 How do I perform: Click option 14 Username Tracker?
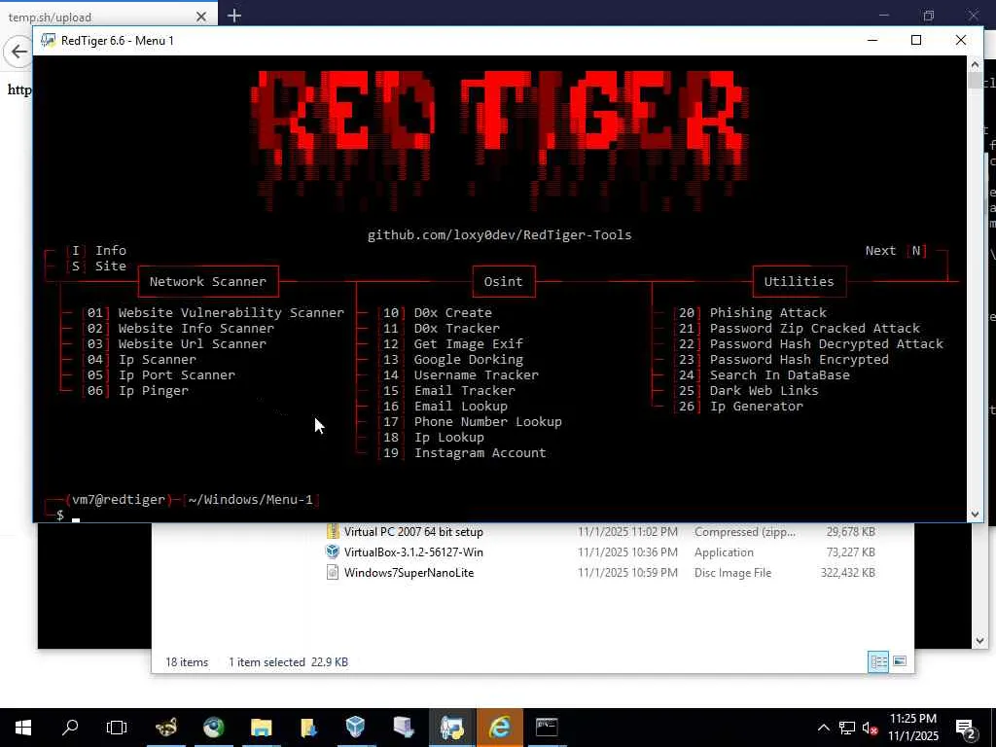(459, 374)
